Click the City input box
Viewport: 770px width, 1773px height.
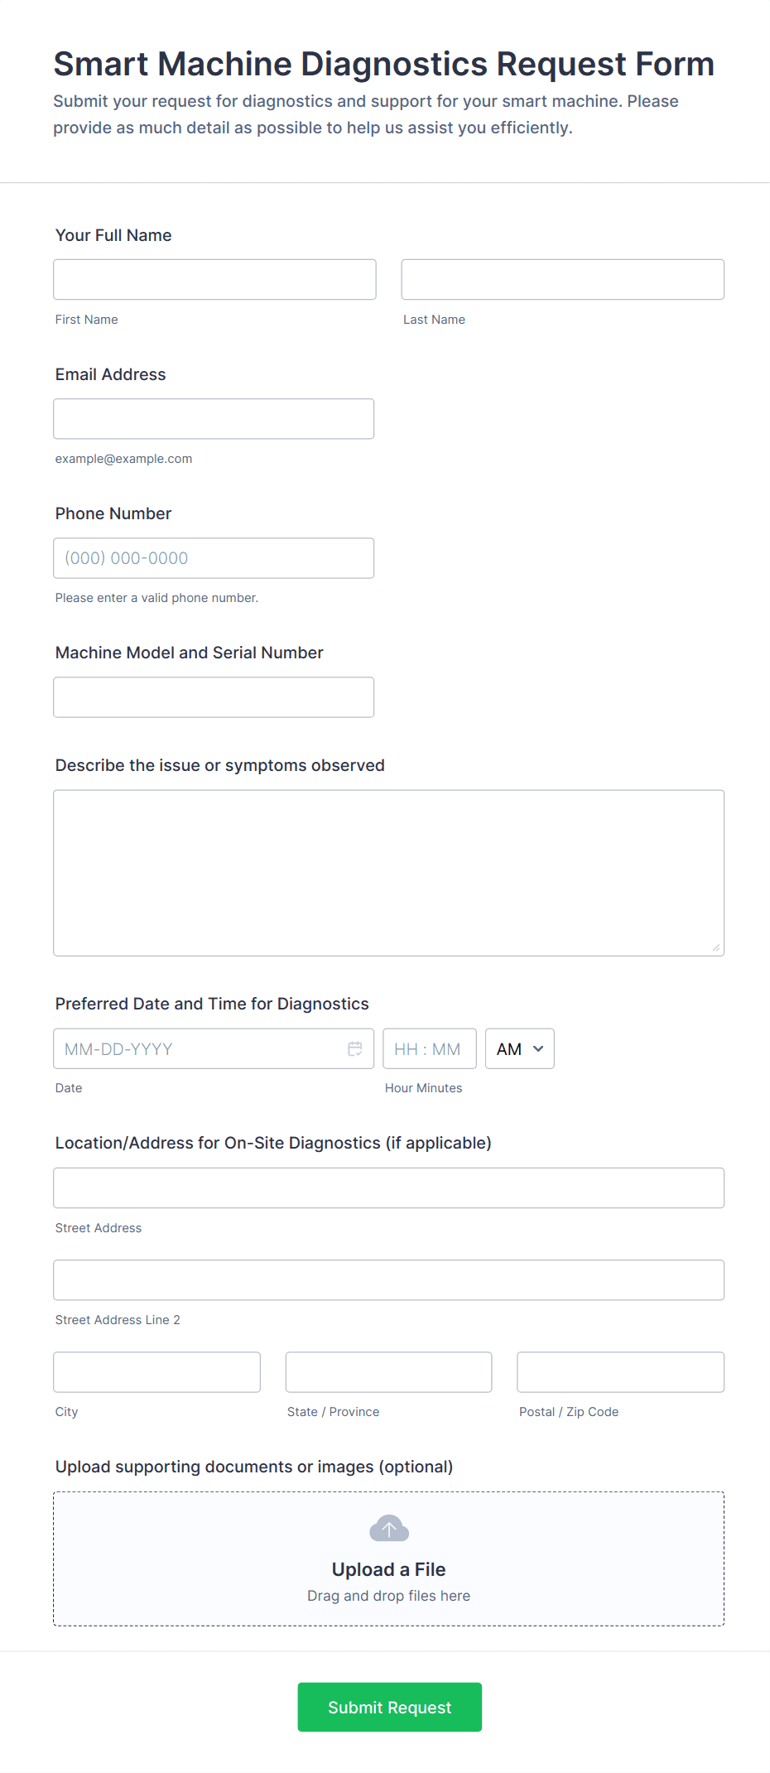tap(156, 1371)
